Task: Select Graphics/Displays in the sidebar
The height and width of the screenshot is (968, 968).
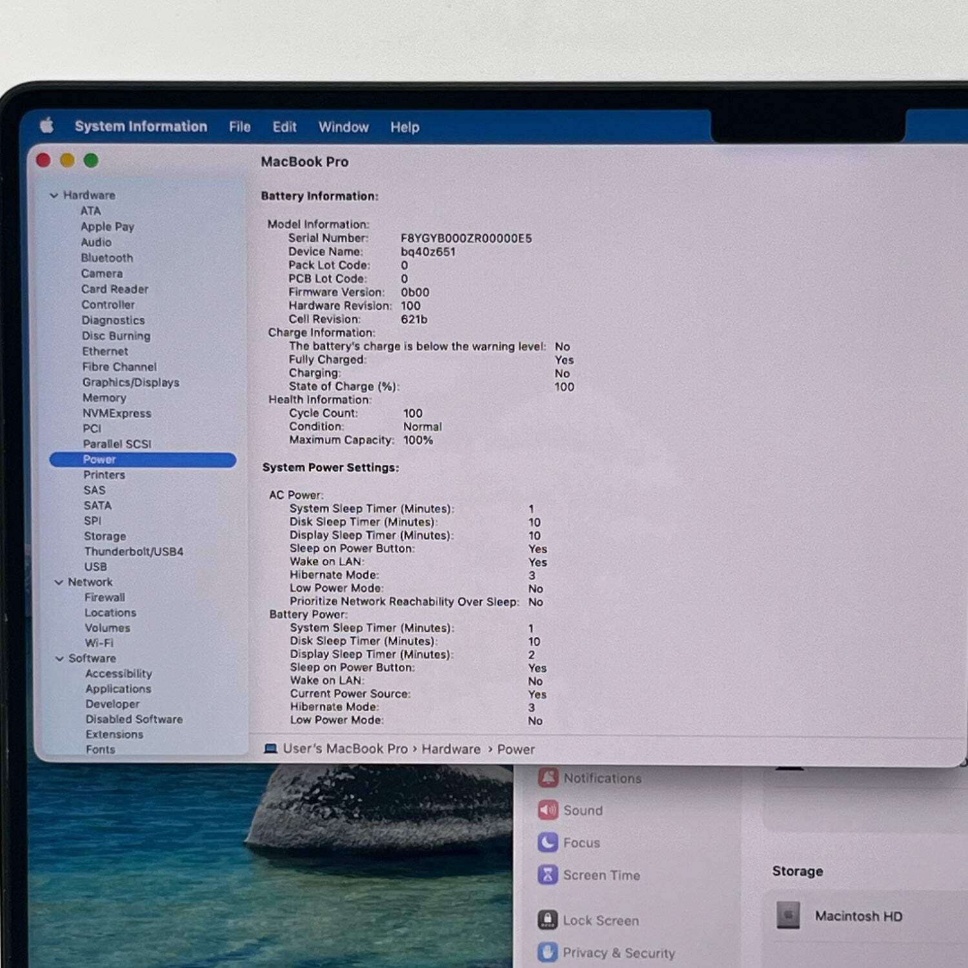Action: (130, 382)
